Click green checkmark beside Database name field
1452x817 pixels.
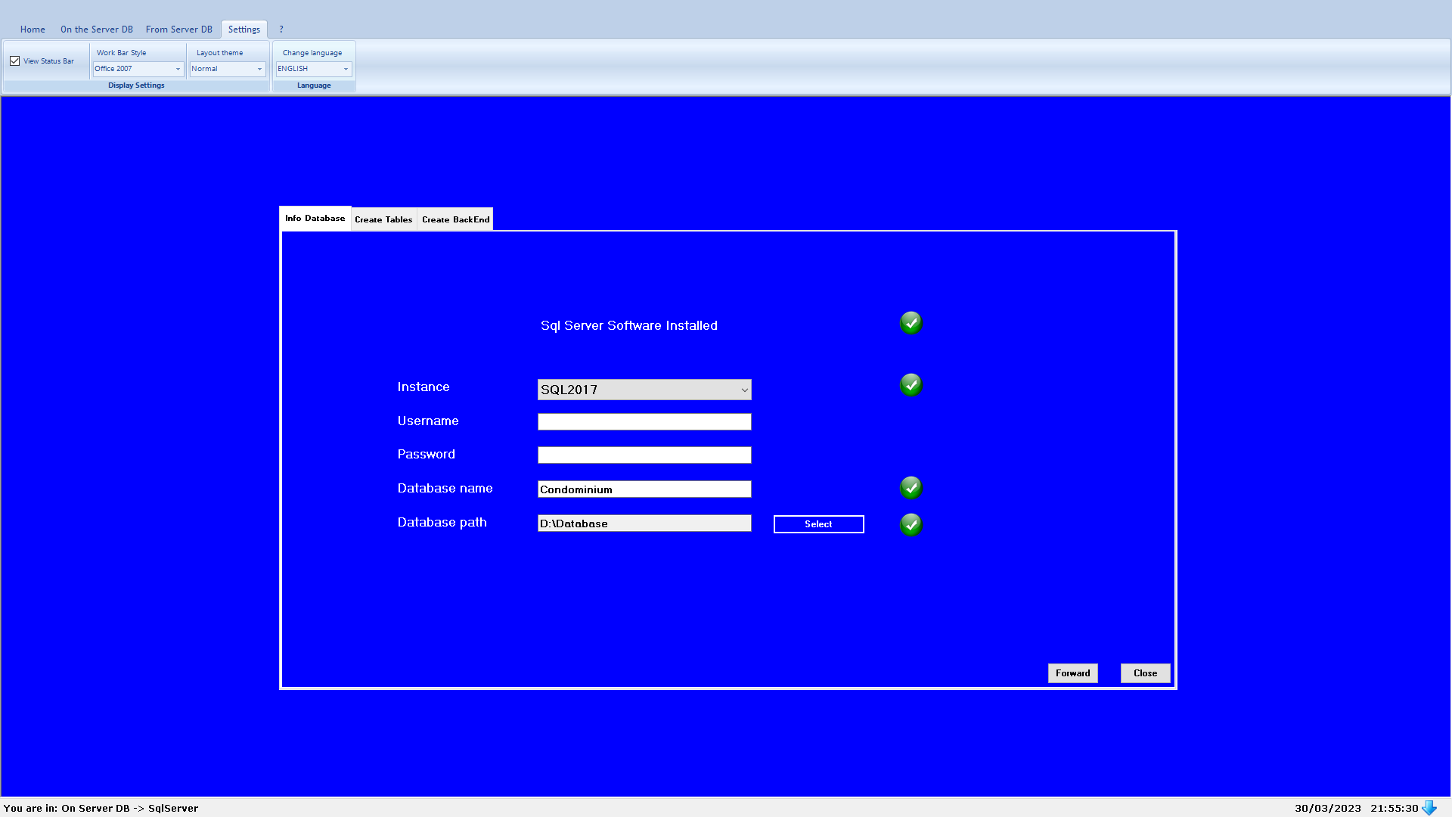911,488
